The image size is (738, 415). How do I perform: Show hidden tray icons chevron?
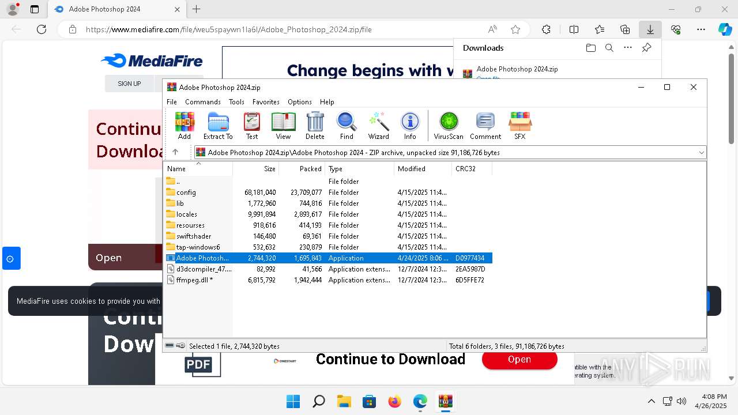pyautogui.click(x=651, y=401)
